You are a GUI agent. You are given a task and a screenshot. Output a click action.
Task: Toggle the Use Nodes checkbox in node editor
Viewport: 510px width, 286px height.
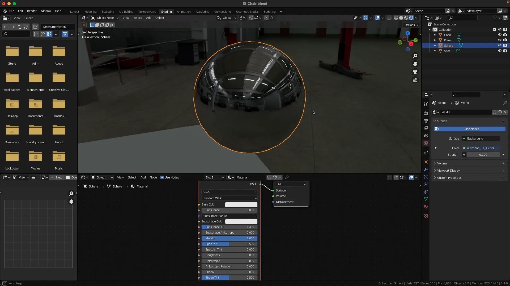[162, 177]
